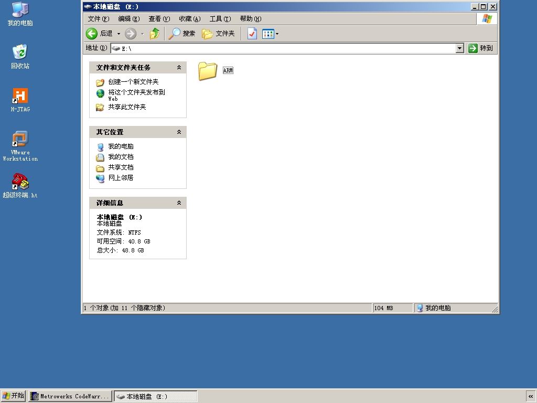This screenshot has height=403, width=537.
Task: Click the 共享文档 folder icon
Action: tap(100, 168)
